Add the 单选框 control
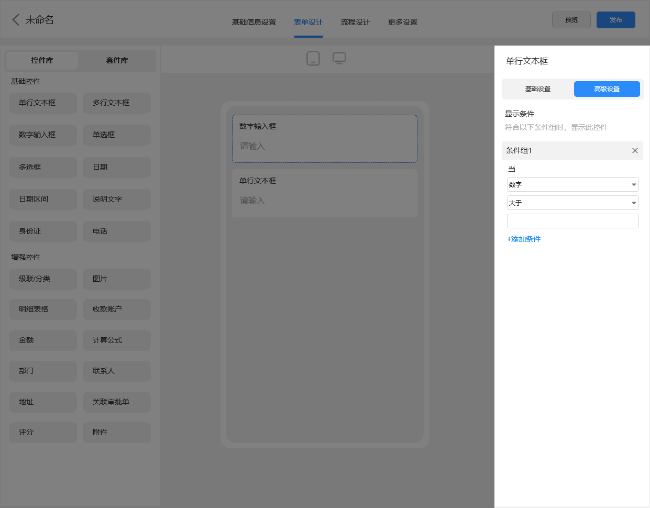Image resolution: width=650 pixels, height=508 pixels. 117,135
